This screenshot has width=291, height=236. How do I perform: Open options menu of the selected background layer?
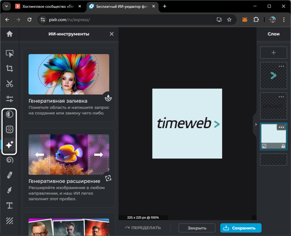tap(281, 127)
